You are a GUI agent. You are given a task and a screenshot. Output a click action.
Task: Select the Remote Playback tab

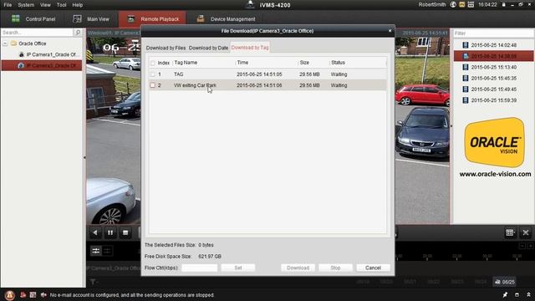[152, 19]
